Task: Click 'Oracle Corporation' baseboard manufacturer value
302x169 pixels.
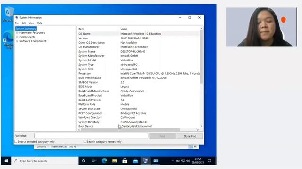Action: (132, 91)
